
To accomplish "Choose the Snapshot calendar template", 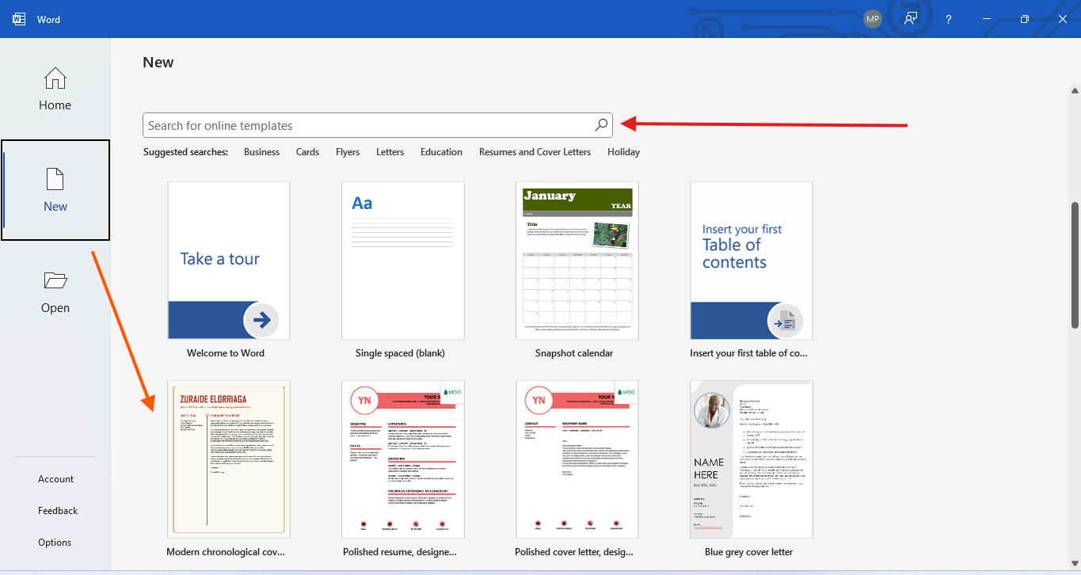I will [x=577, y=260].
